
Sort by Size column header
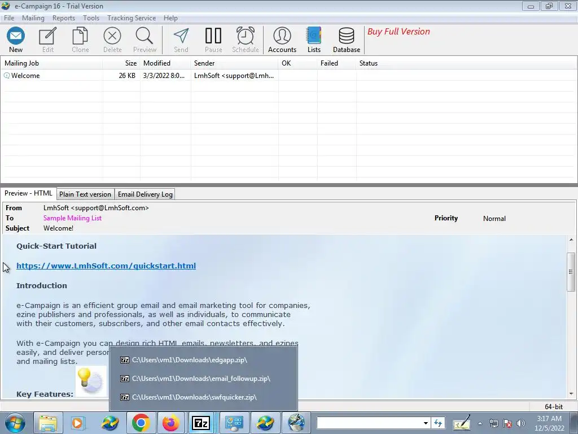click(121, 63)
